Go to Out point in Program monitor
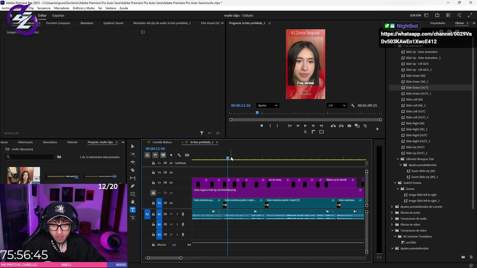Viewport: 477px width, 268px height. 321,126
